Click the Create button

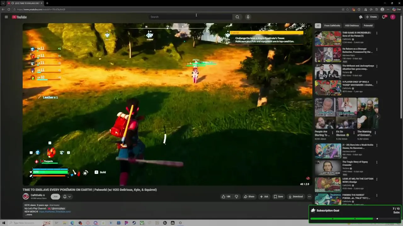372,17
